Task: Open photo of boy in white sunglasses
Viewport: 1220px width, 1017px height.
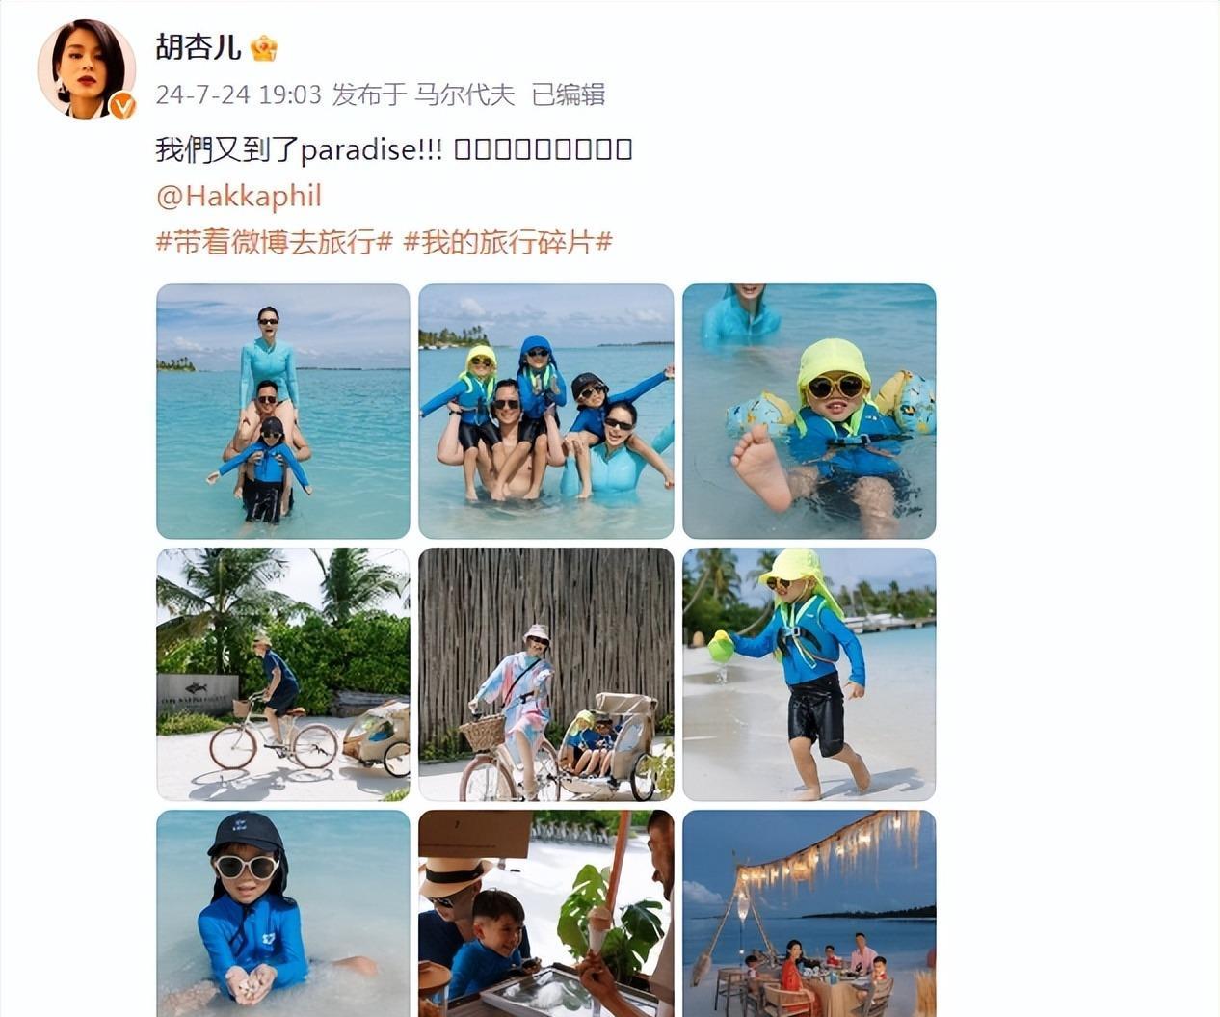Action: pyautogui.click(x=283, y=913)
